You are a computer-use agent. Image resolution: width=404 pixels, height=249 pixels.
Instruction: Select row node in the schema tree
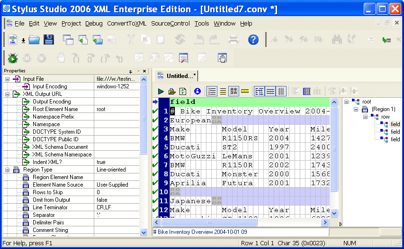[x=385, y=117]
